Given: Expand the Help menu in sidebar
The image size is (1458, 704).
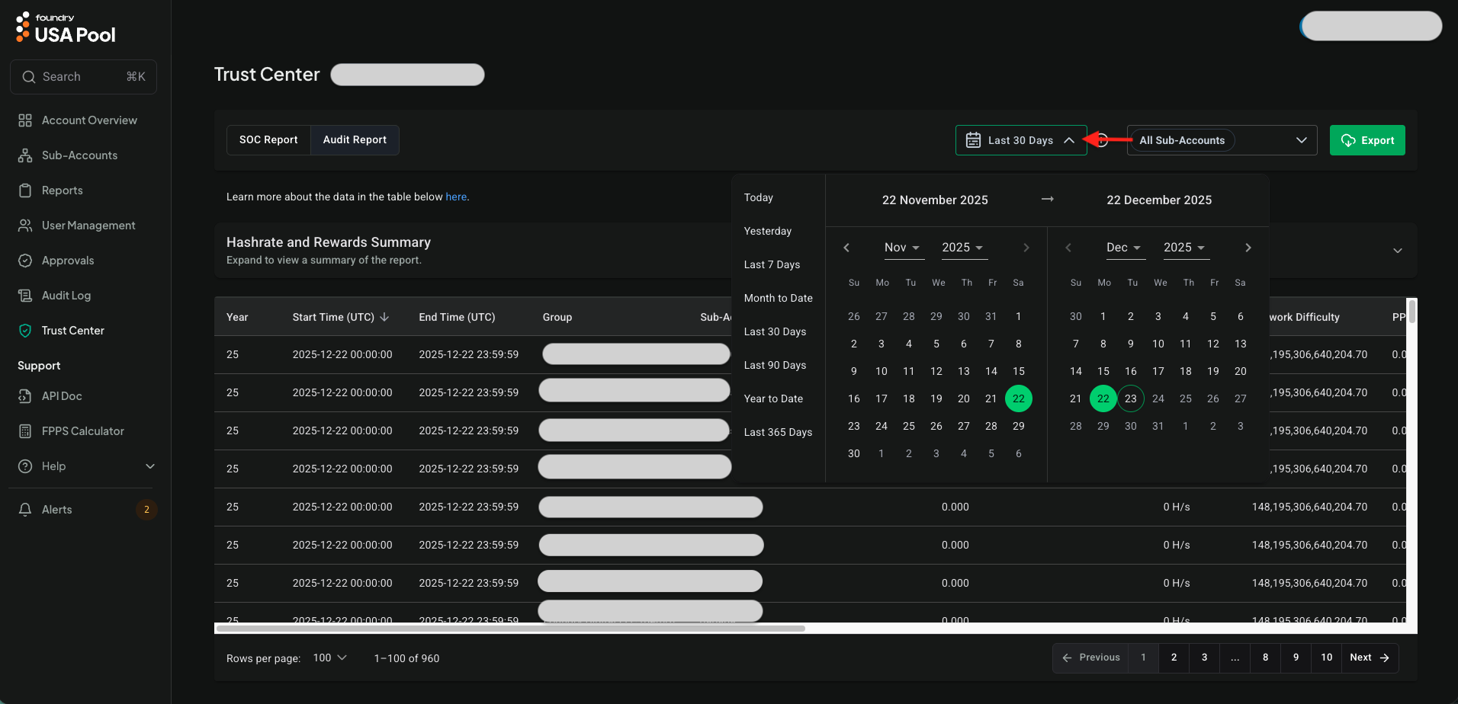Looking at the screenshot, I should coord(150,466).
